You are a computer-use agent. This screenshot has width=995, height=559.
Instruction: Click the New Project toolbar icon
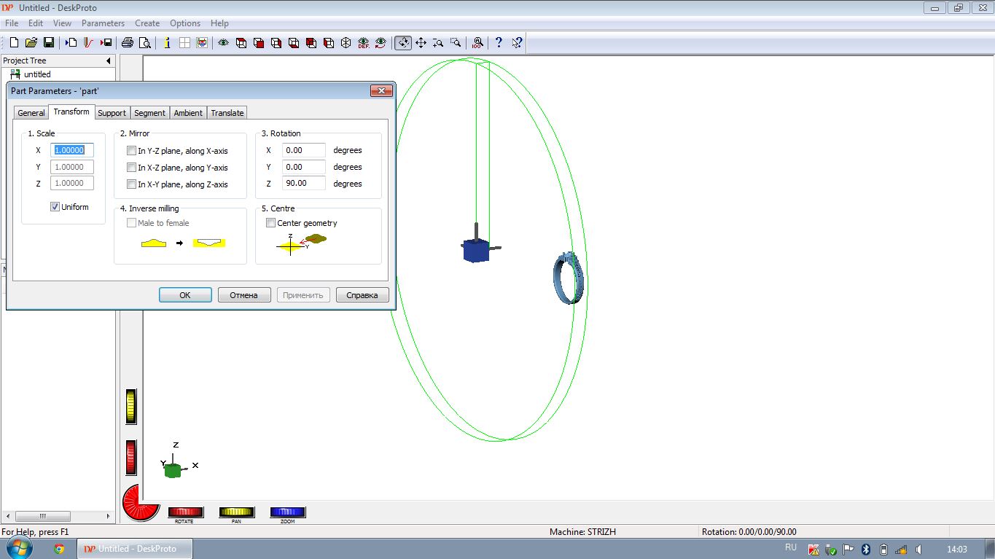[x=14, y=43]
